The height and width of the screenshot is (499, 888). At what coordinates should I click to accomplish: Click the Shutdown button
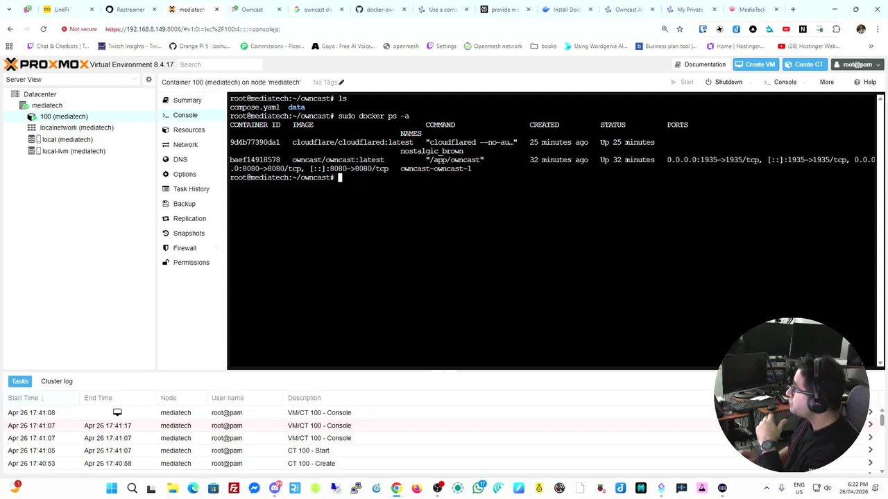click(724, 82)
